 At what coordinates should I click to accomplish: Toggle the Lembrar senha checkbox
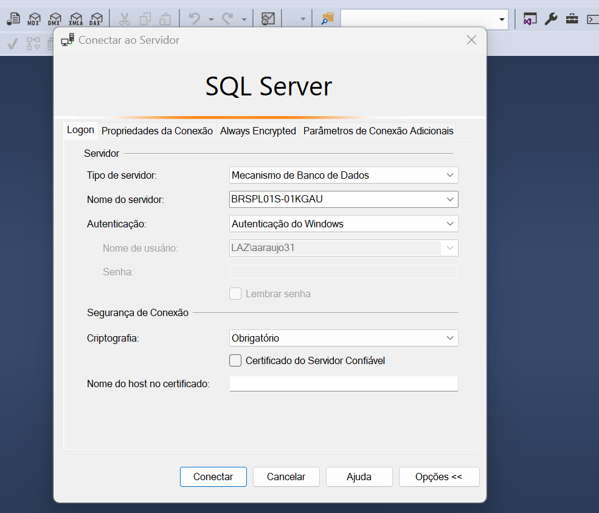click(235, 294)
